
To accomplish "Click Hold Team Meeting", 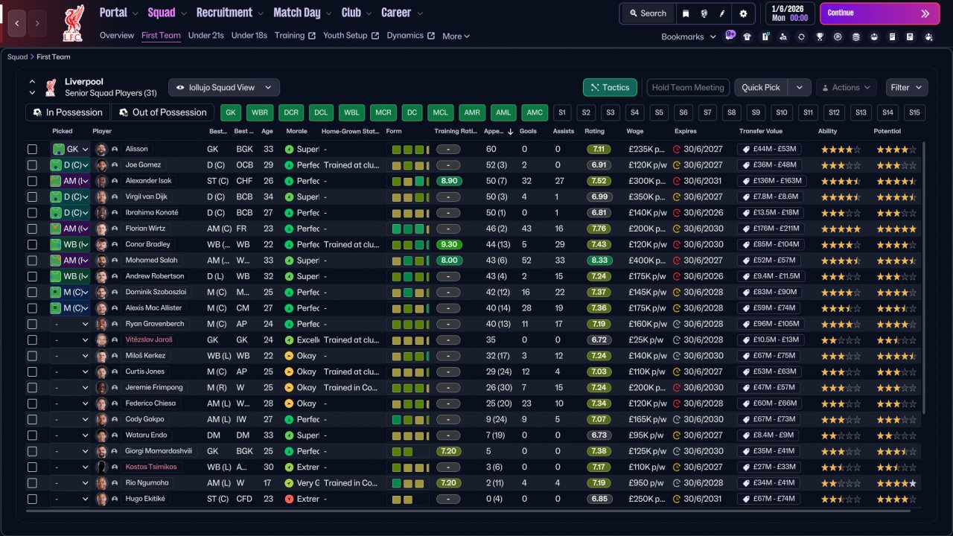I will click(688, 88).
